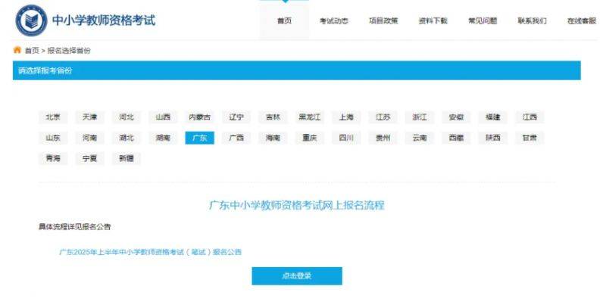606x308 pixels.
Task: Open 在线客服 from the navigation bar
Action: [x=581, y=21]
